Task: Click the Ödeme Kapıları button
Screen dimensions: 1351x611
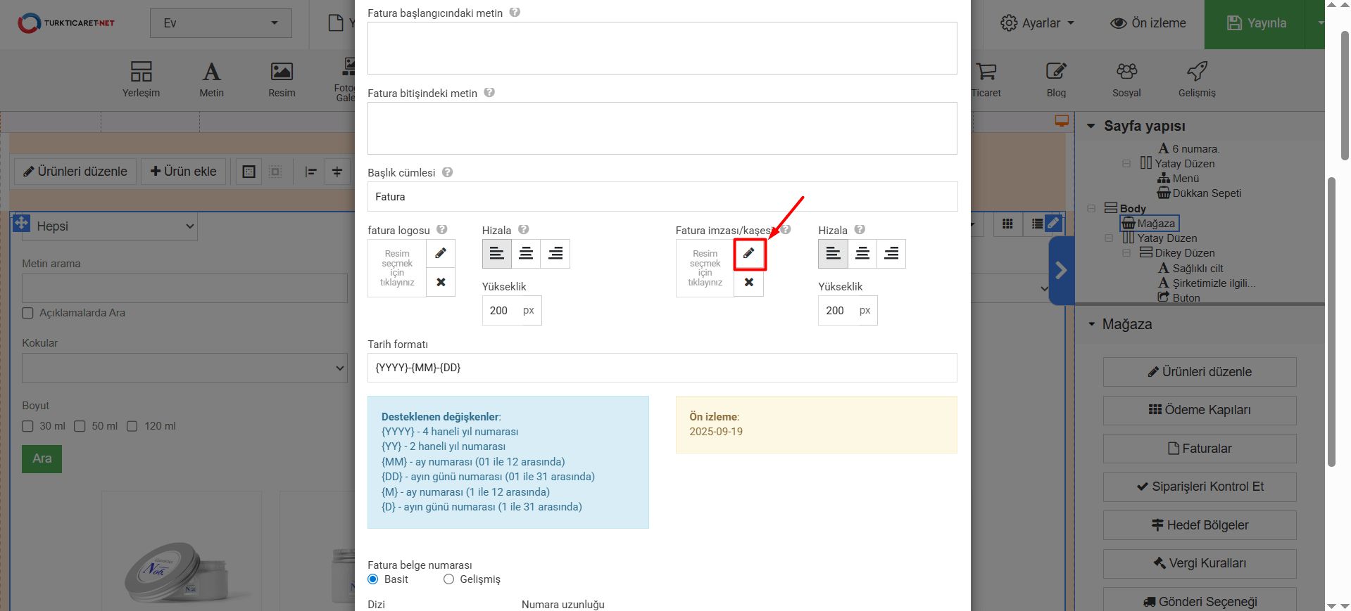Action: point(1199,410)
